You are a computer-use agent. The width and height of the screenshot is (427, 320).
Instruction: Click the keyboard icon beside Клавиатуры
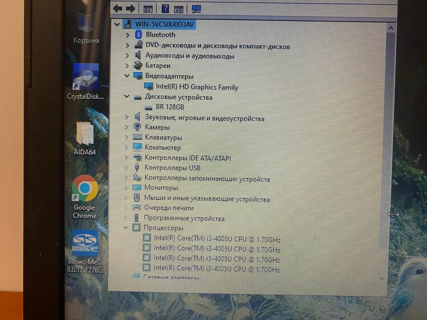point(137,137)
